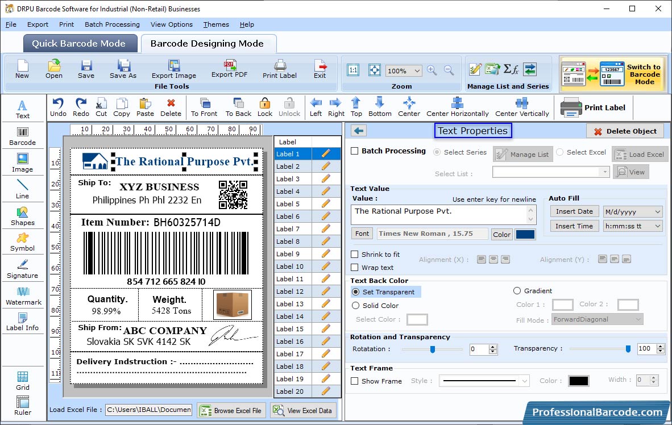Increase the Transparency value stepper
672x425 pixels.
(661, 346)
